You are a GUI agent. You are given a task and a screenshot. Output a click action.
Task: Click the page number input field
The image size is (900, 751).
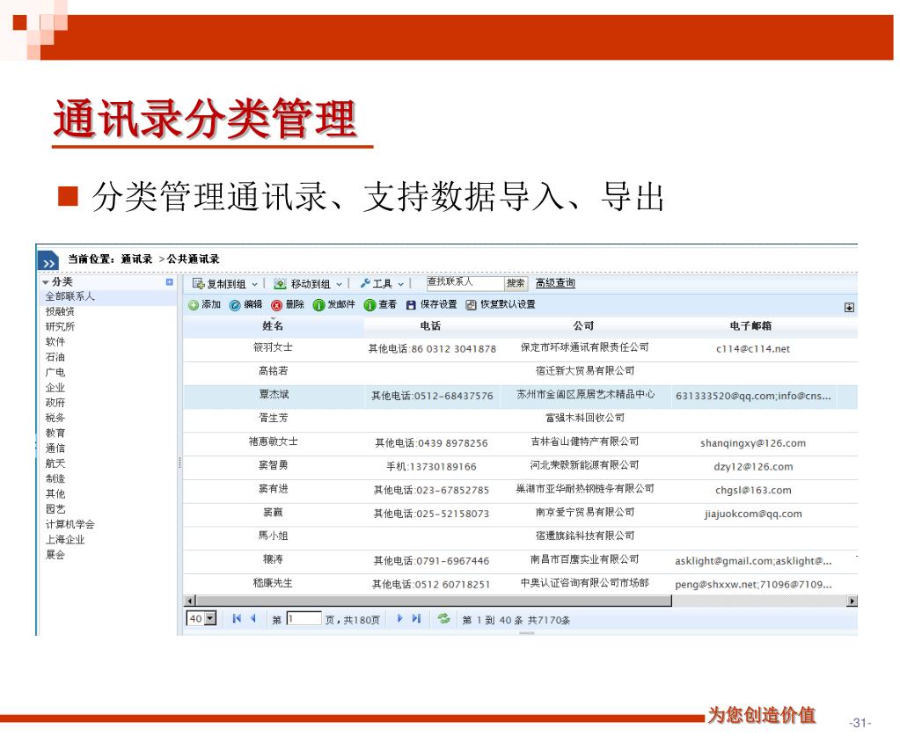304,618
